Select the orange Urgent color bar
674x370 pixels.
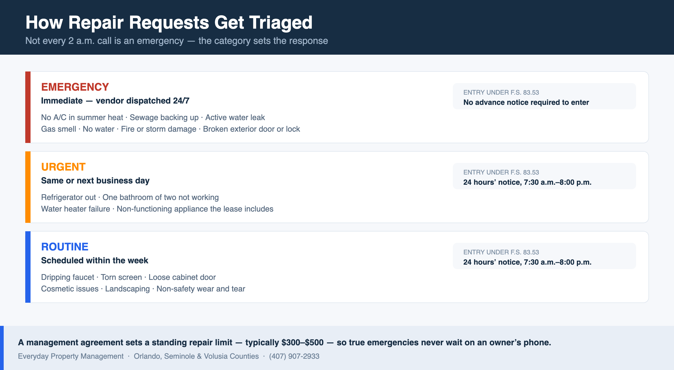[28, 187]
